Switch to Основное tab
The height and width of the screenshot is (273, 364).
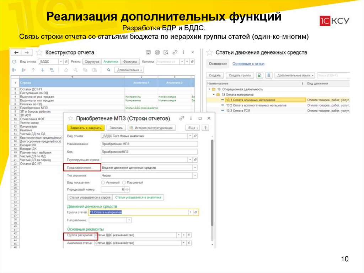coord(218,64)
